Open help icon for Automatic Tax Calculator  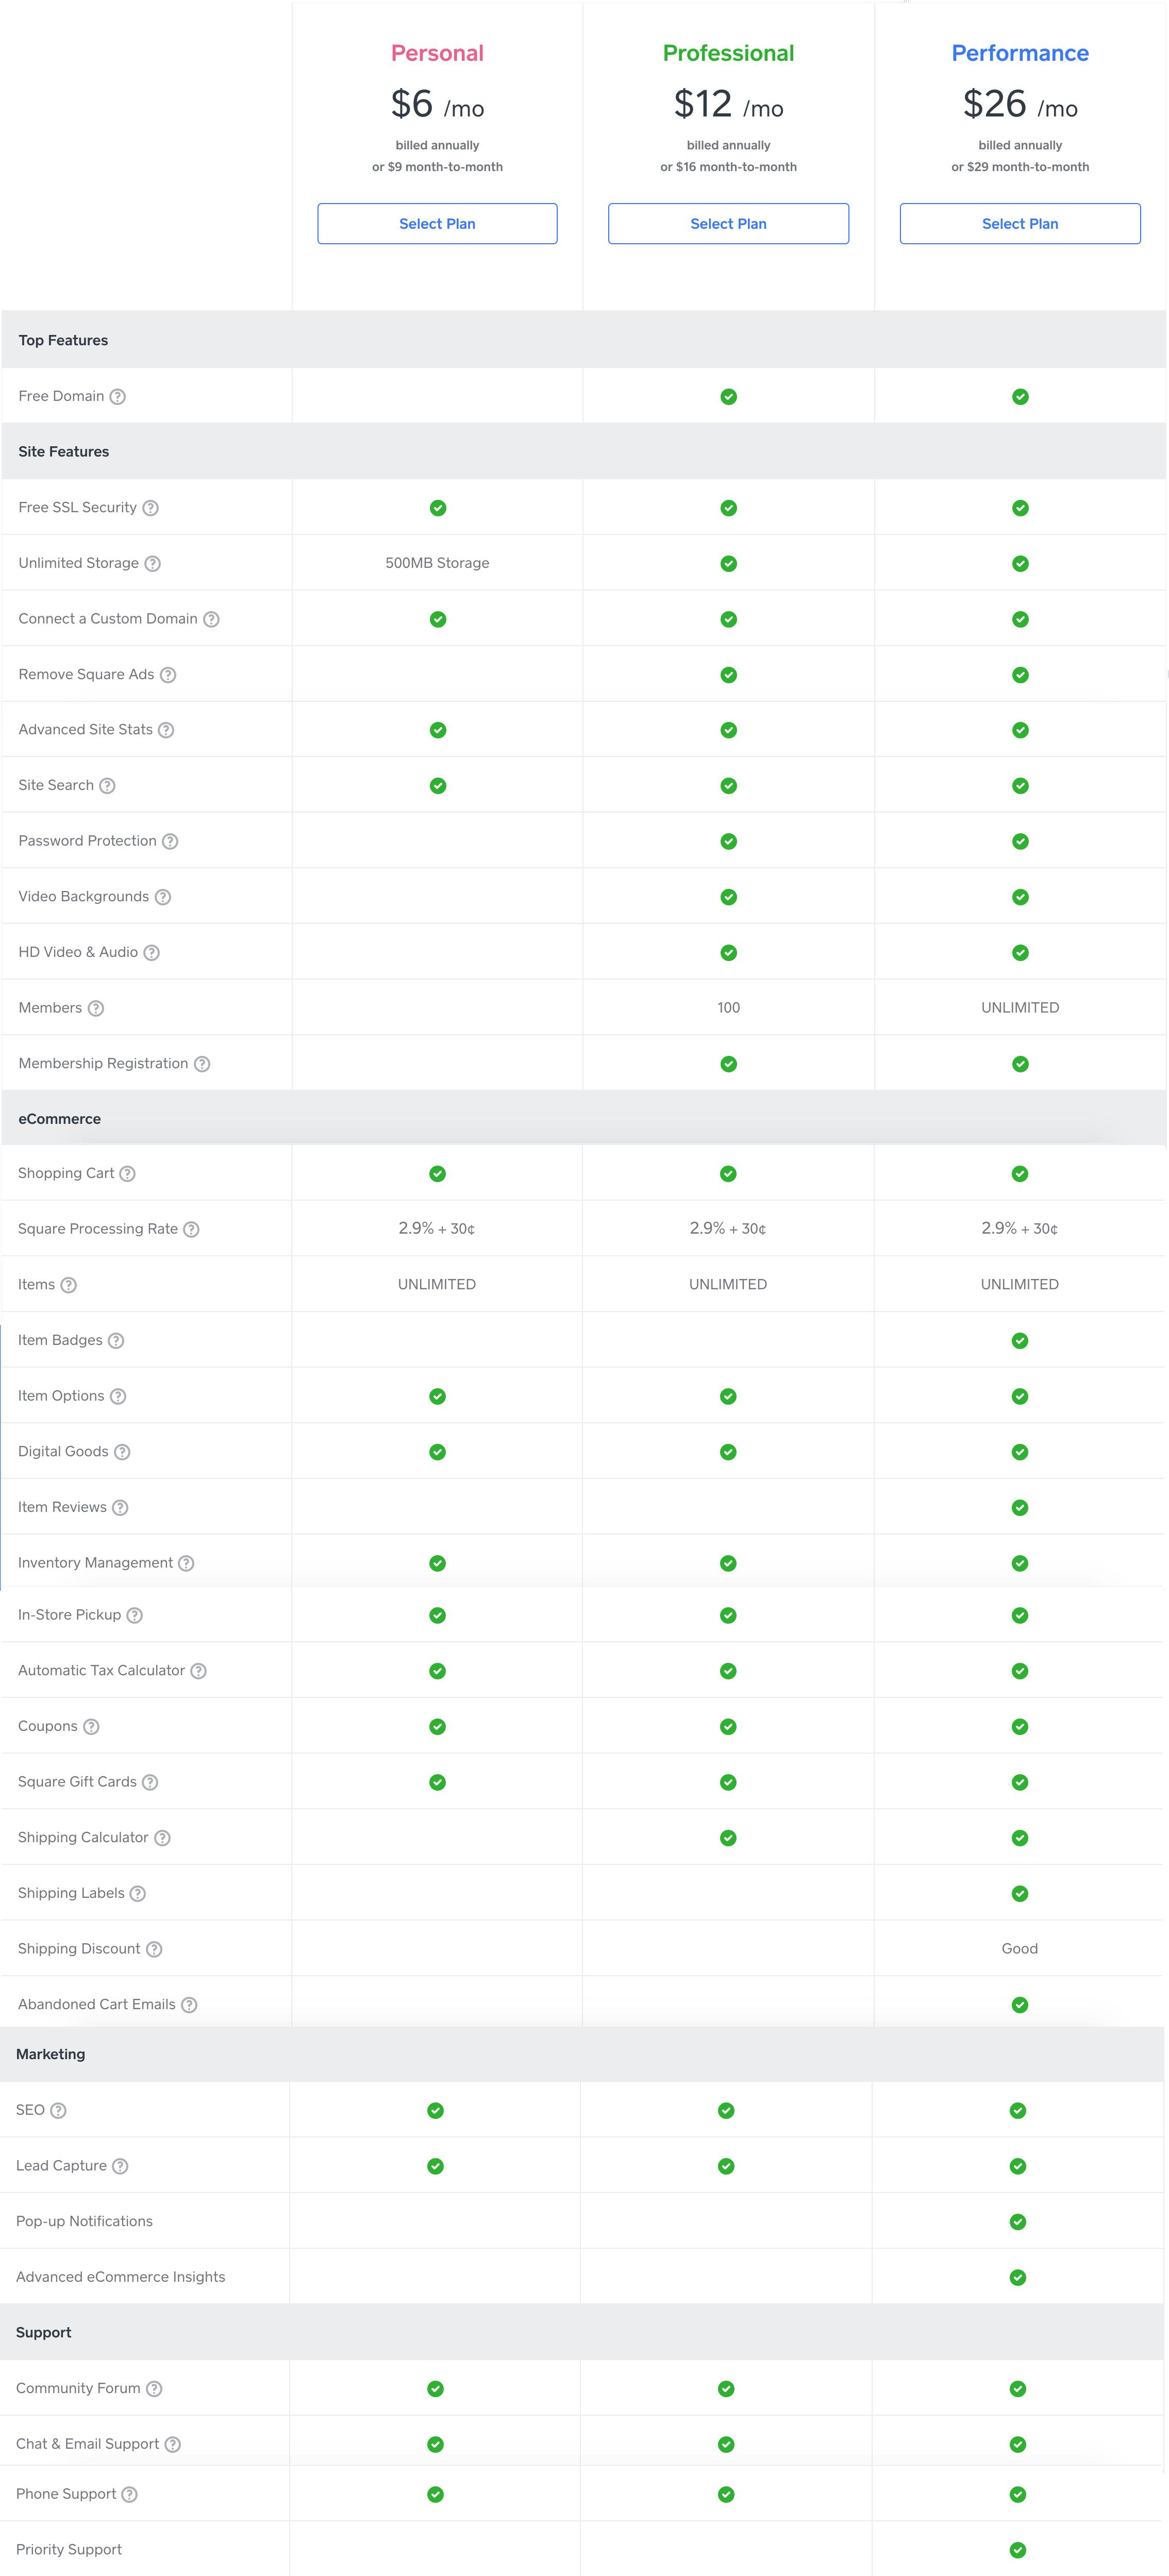click(x=198, y=1671)
